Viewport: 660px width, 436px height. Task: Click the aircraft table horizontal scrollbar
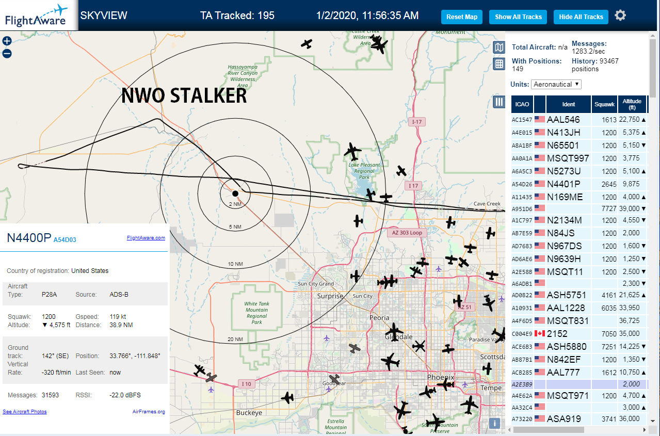[548, 429]
